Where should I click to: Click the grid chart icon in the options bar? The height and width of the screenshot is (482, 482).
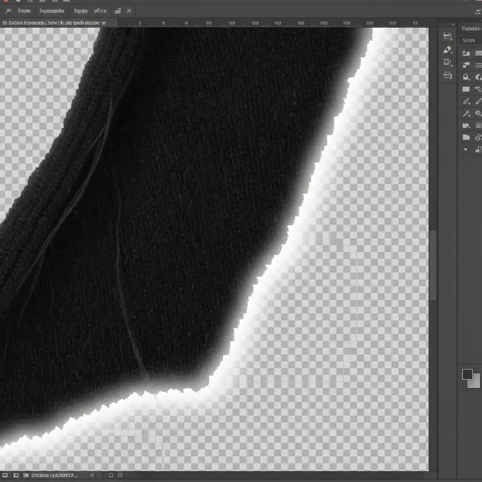118,10
